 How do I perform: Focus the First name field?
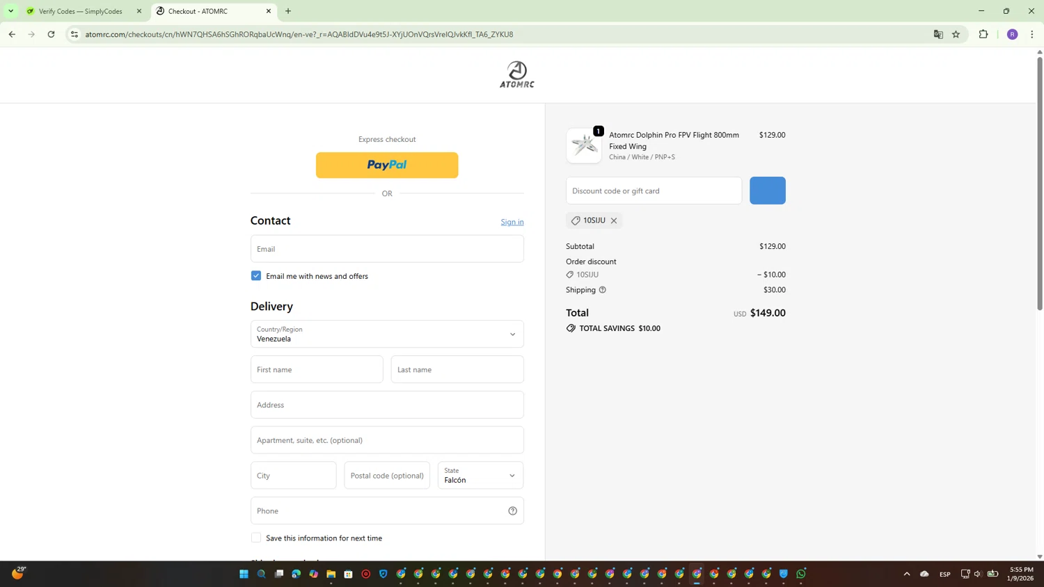(317, 369)
